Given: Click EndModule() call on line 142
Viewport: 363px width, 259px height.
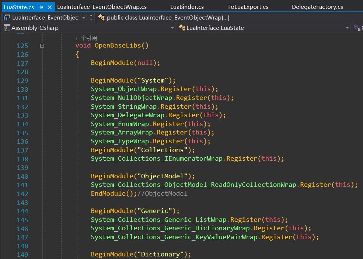Looking at the screenshot, I should click(112, 193).
